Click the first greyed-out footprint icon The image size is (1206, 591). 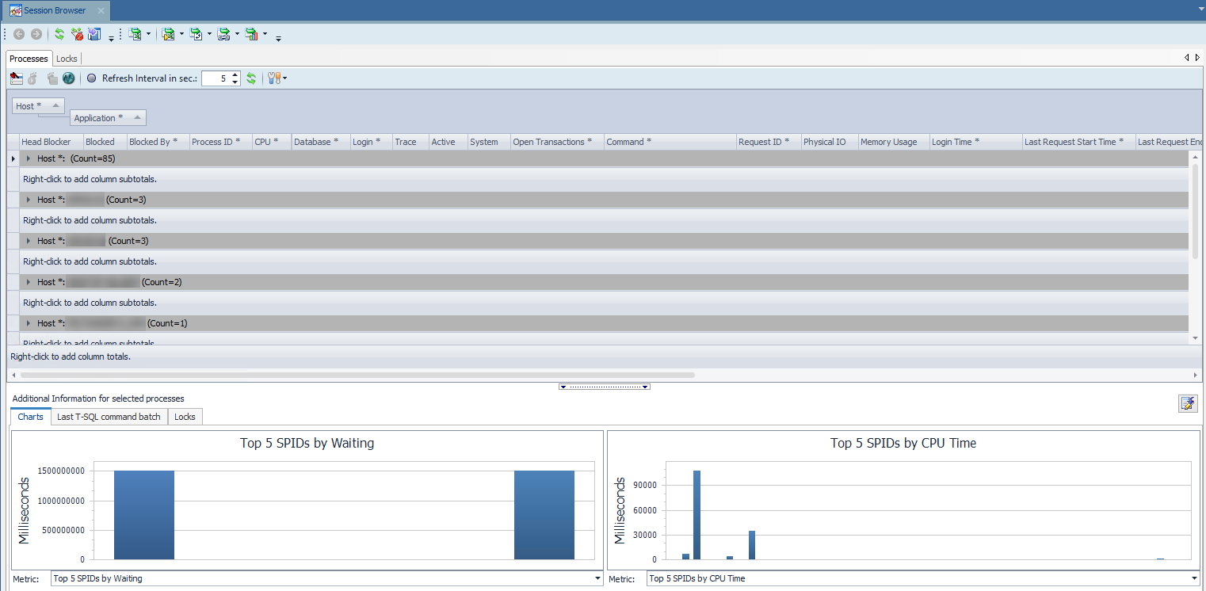point(33,78)
